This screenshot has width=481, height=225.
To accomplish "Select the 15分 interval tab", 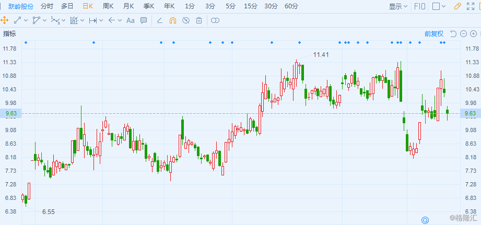I will coord(251,6).
